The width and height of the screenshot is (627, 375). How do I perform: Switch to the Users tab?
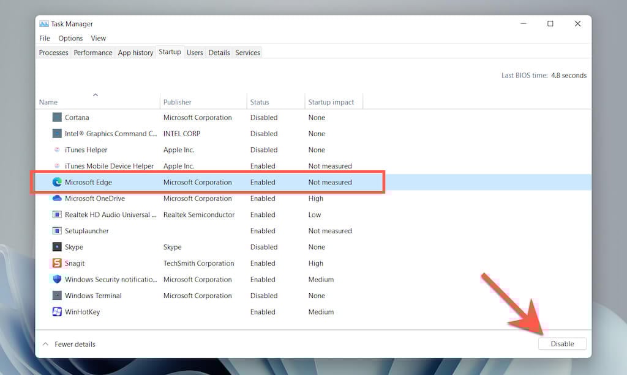click(195, 53)
